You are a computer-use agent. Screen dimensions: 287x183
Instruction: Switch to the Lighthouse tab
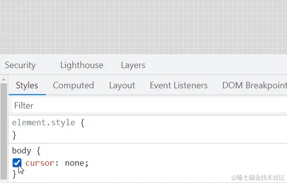pos(82,65)
